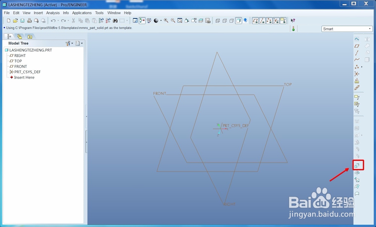
Task: Select the Boundary Blend tool
Action: click(357, 186)
